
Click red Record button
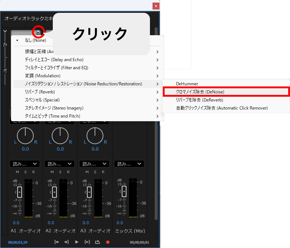108,242
